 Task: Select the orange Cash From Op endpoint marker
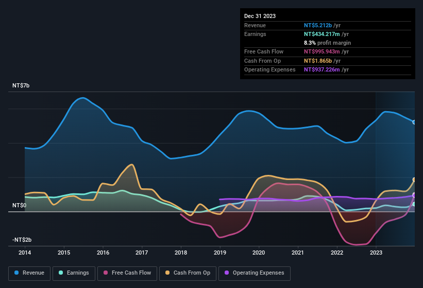pos(414,179)
